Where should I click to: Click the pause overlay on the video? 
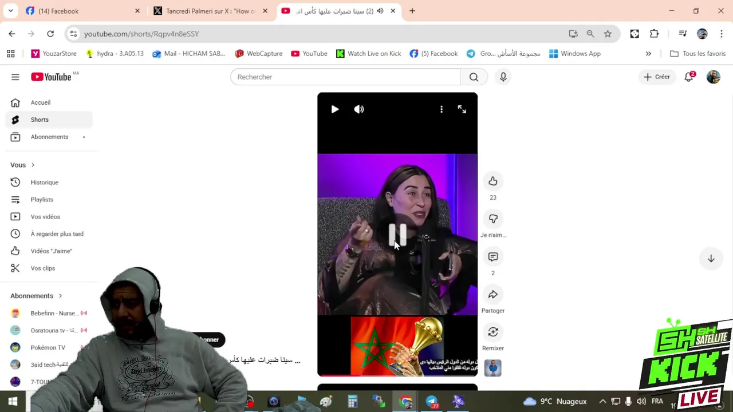point(397,234)
